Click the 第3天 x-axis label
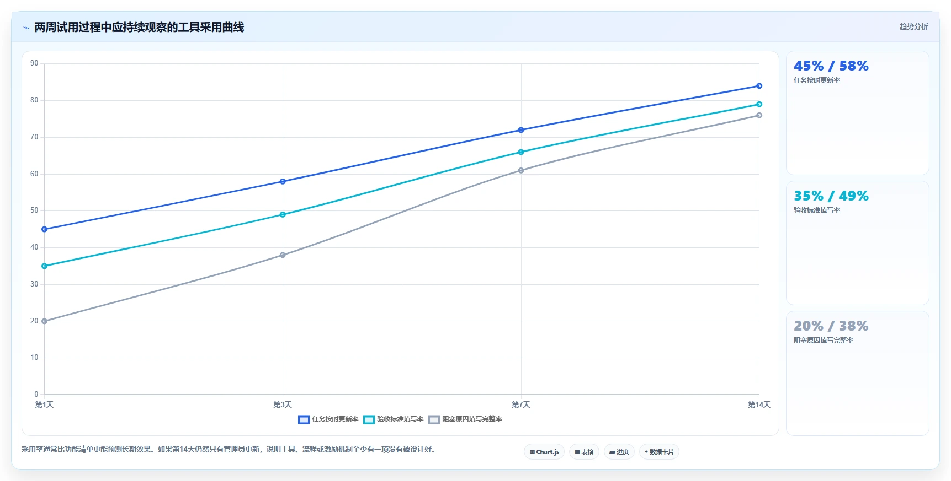This screenshot has width=951, height=481. click(x=283, y=404)
